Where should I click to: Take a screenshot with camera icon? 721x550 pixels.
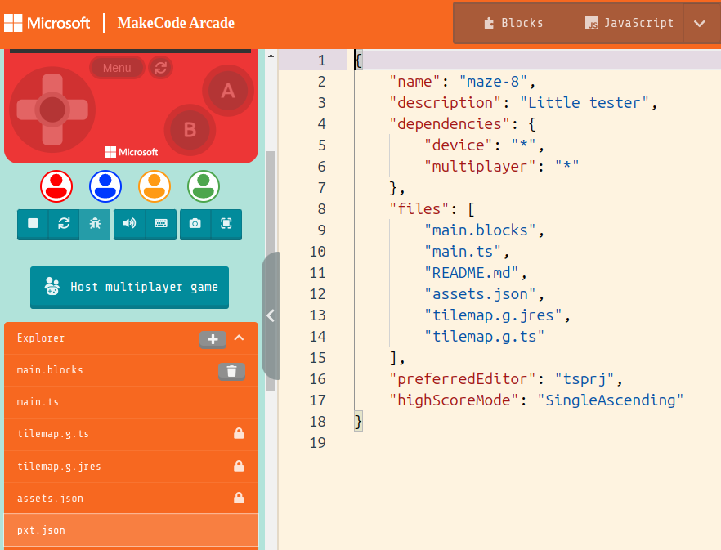(195, 224)
